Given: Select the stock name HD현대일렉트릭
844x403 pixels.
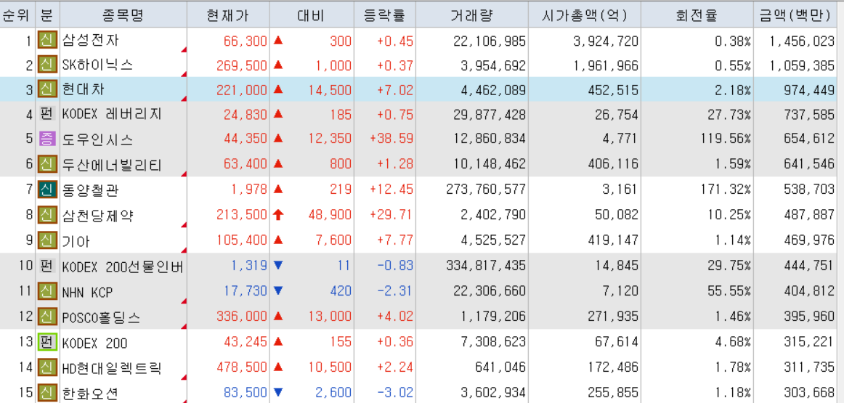Looking at the screenshot, I should click(113, 369).
